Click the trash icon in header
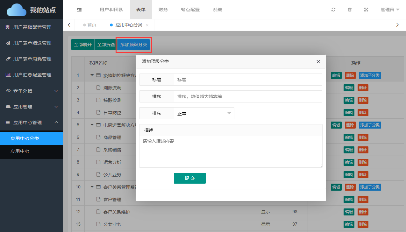The width and height of the screenshot is (406, 232). coord(350,10)
